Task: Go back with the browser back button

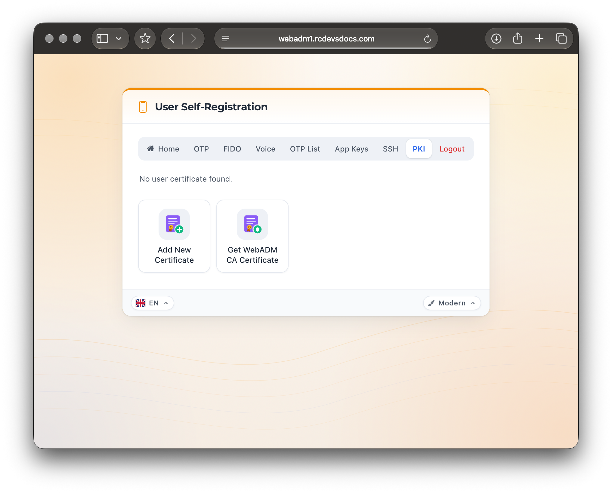Action: click(x=172, y=38)
